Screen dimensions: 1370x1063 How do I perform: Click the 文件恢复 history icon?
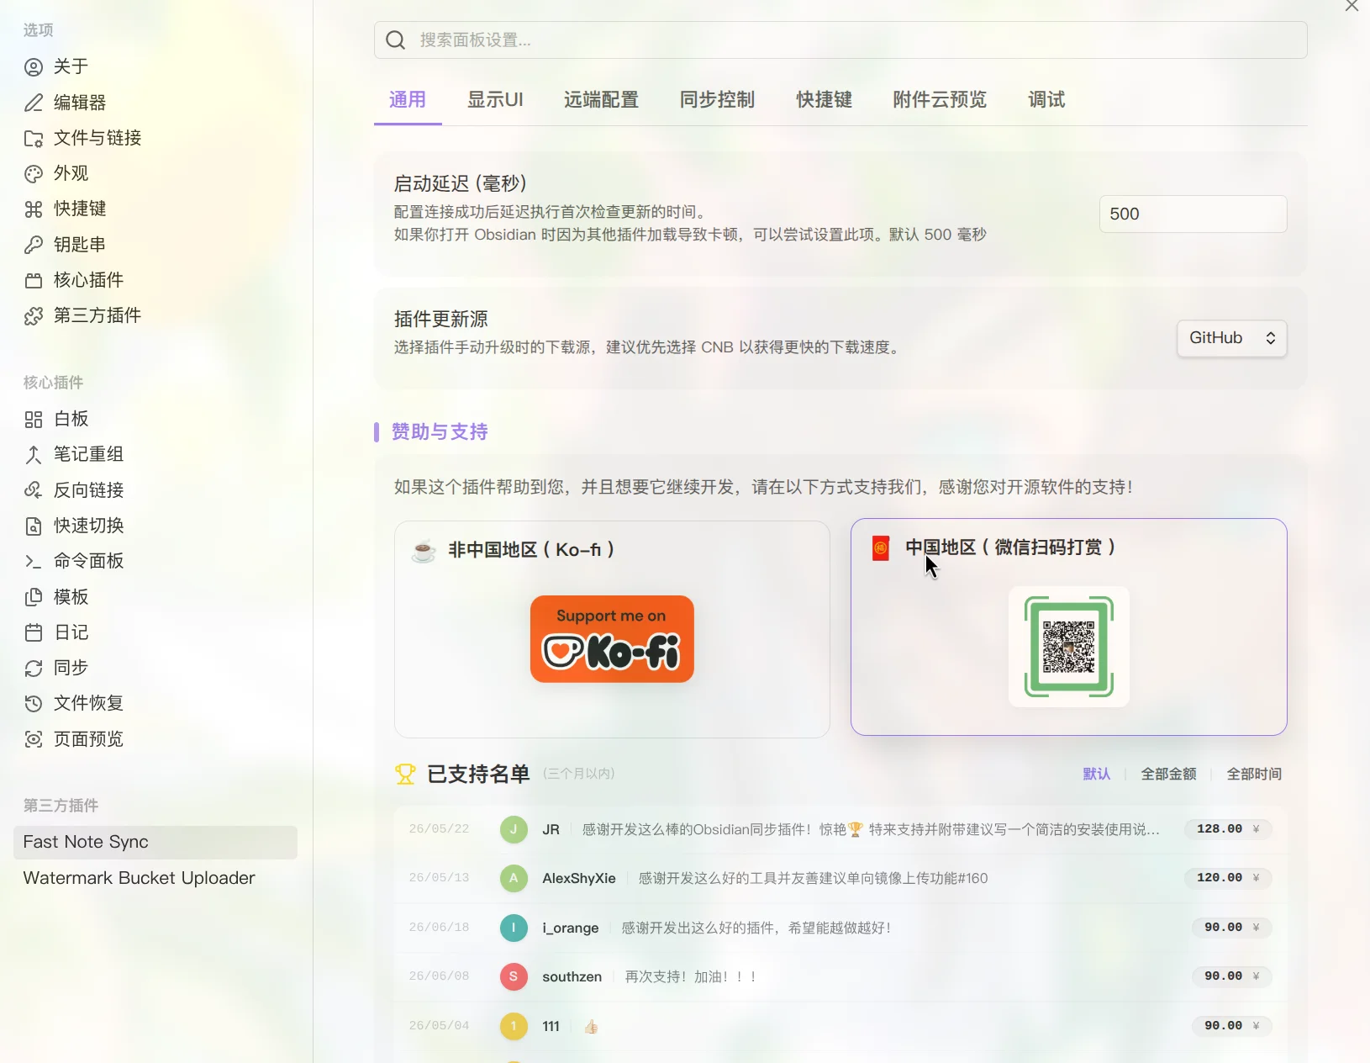[x=34, y=704]
